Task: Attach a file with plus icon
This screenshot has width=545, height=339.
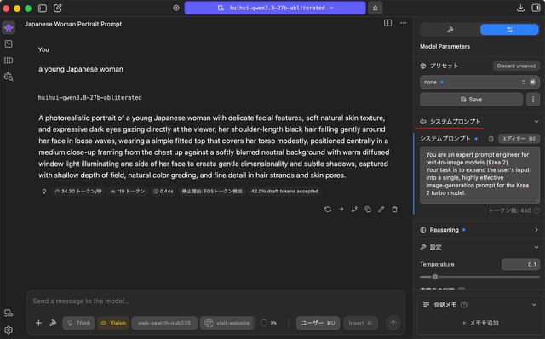Action: pos(38,323)
